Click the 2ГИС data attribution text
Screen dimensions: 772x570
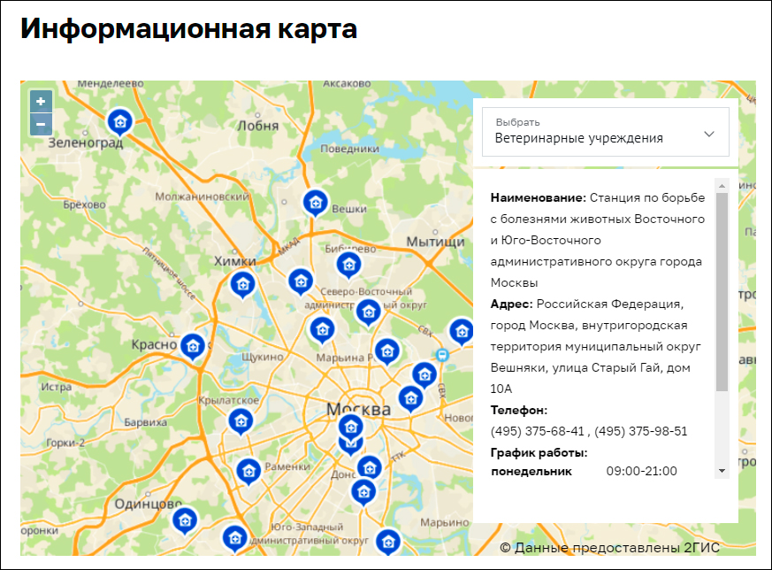point(609,548)
